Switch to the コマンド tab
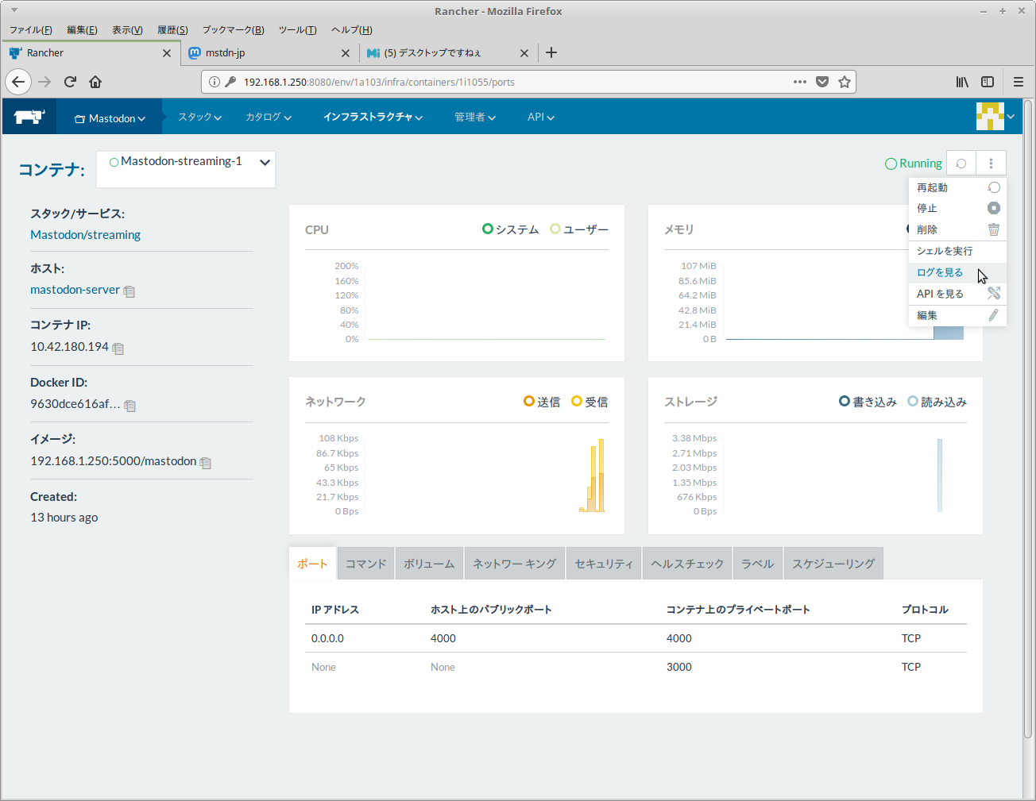1036x801 pixels. 365,564
